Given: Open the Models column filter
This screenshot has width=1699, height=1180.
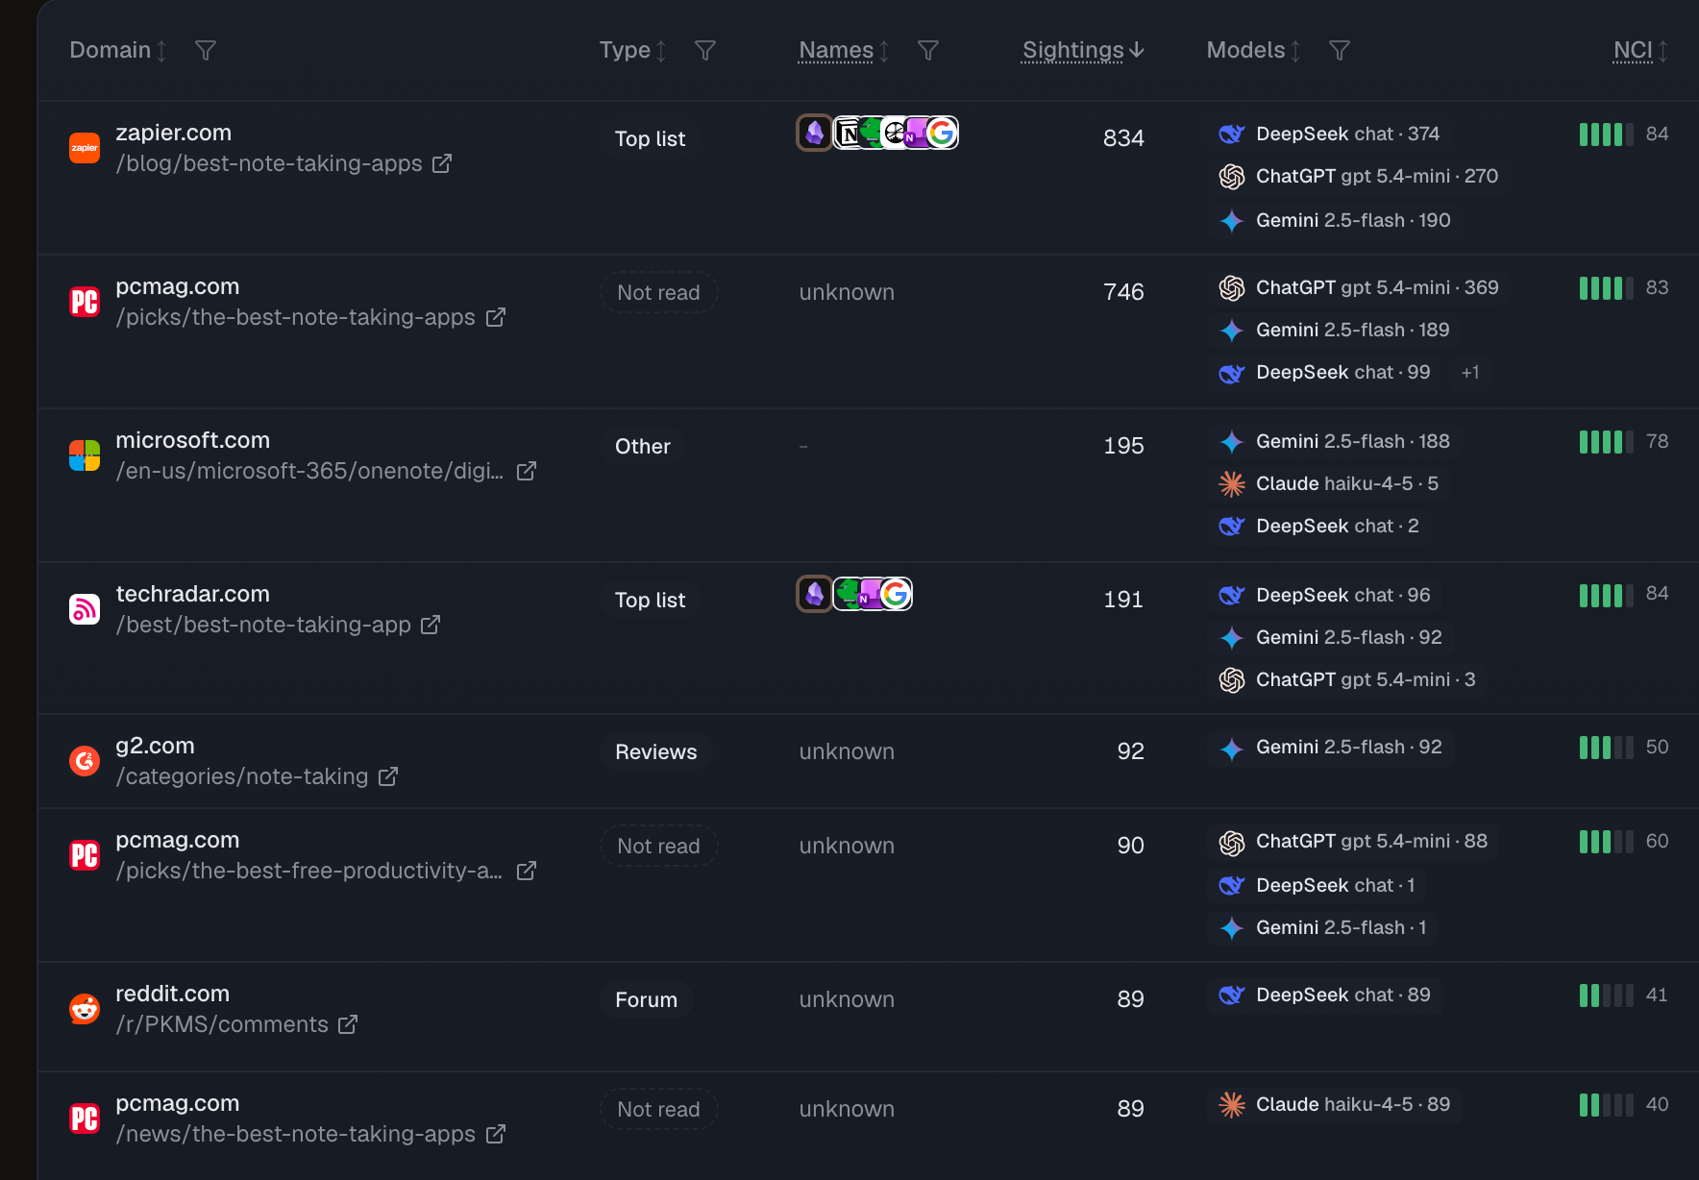Looking at the screenshot, I should click(x=1339, y=50).
